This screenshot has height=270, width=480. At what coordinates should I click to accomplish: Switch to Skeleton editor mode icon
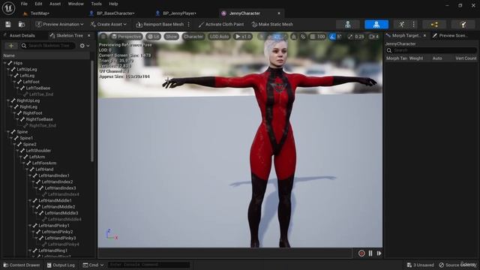point(348,25)
